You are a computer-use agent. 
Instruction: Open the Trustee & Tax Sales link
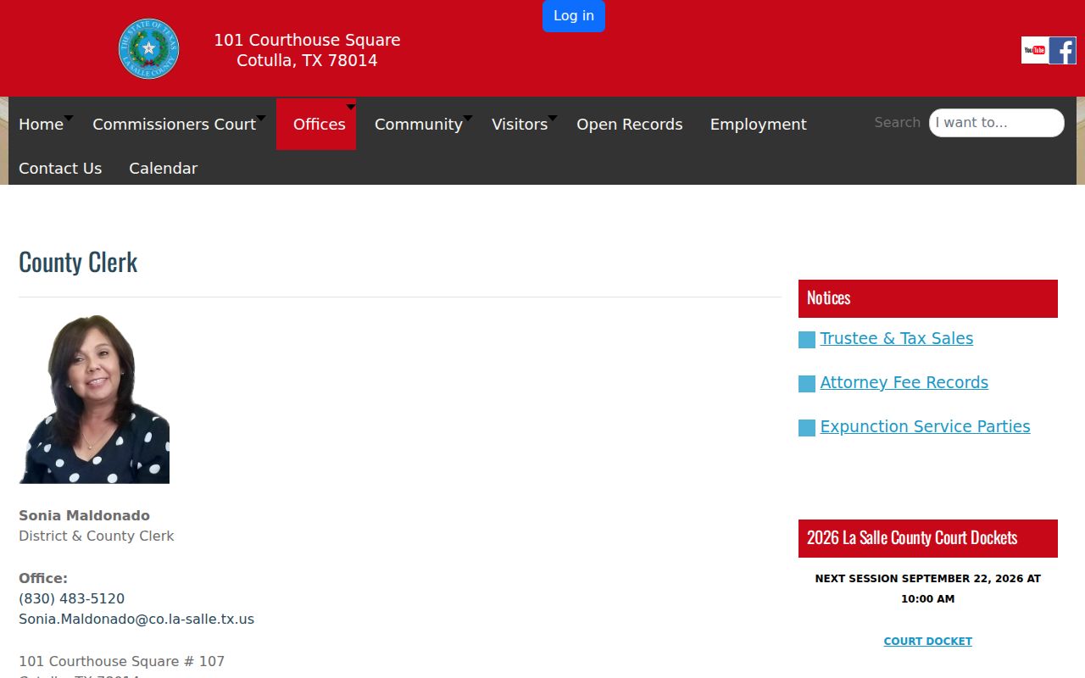[896, 338]
